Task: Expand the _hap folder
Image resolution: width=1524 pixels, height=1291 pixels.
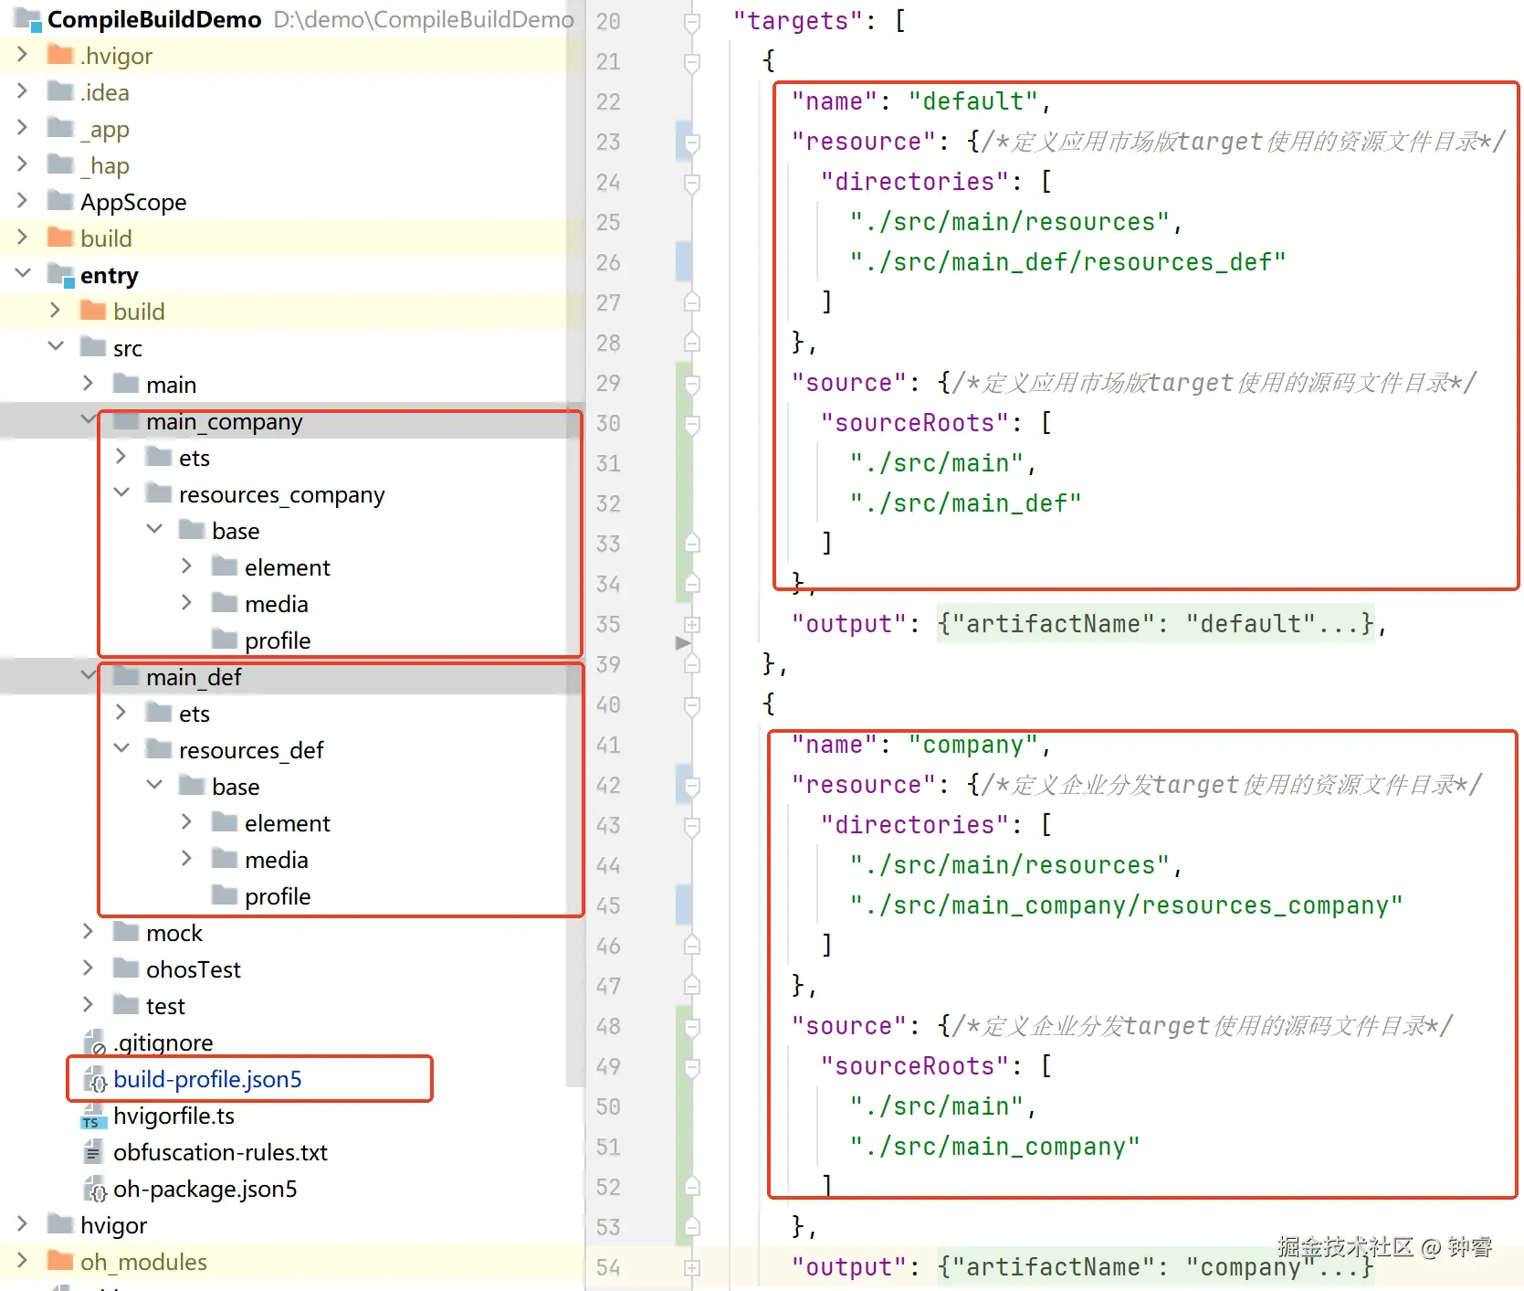Action: (22, 164)
